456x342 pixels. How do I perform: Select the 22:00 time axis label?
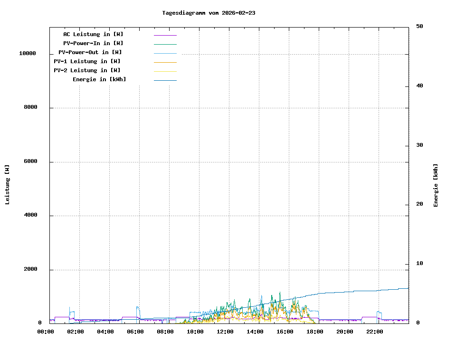coord(374,332)
